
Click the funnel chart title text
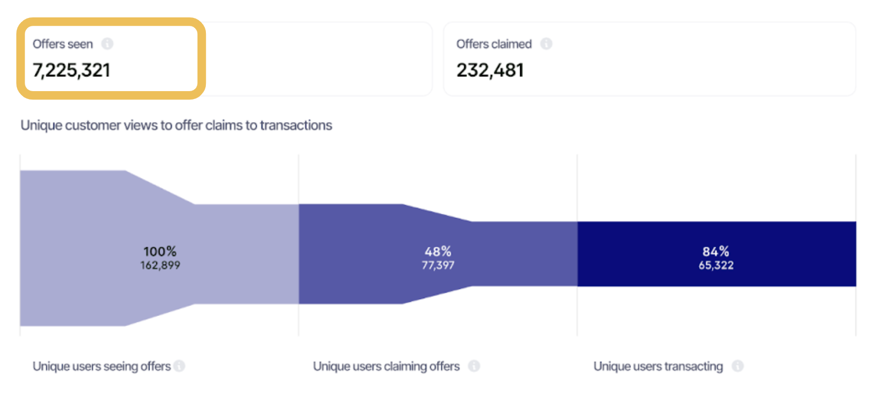pos(176,125)
